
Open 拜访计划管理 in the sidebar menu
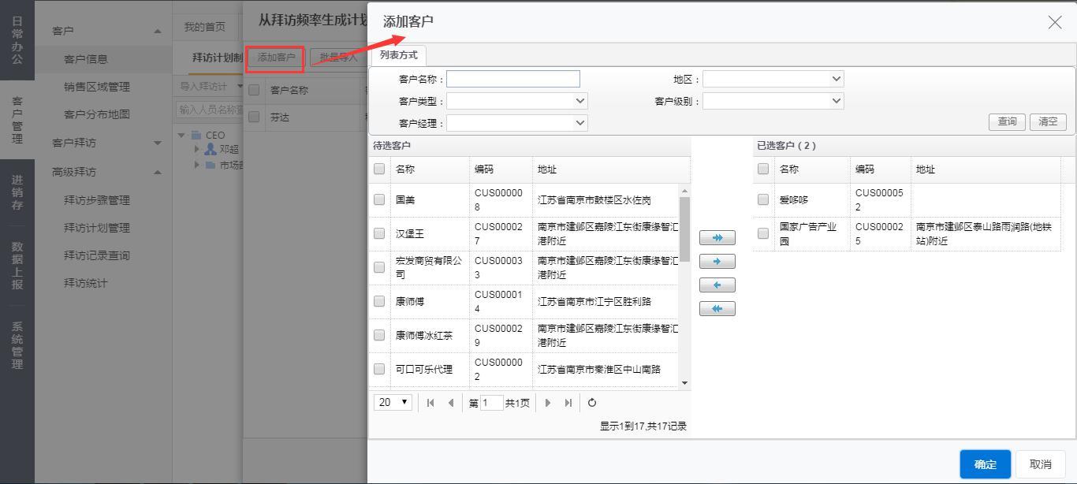click(96, 228)
